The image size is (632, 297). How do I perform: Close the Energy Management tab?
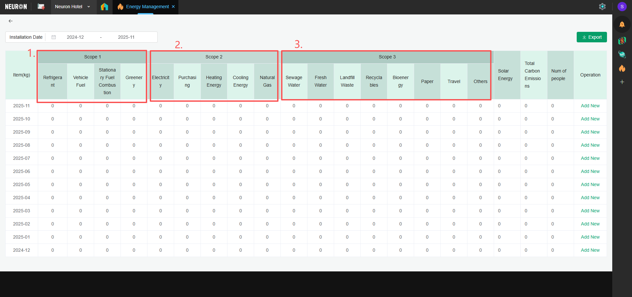173,7
